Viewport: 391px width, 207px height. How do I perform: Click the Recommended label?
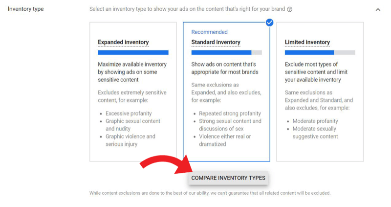click(x=209, y=32)
